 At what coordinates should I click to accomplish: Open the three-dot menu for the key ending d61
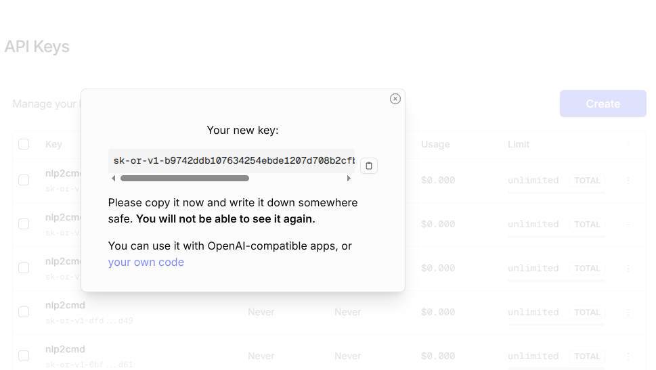pos(628,356)
